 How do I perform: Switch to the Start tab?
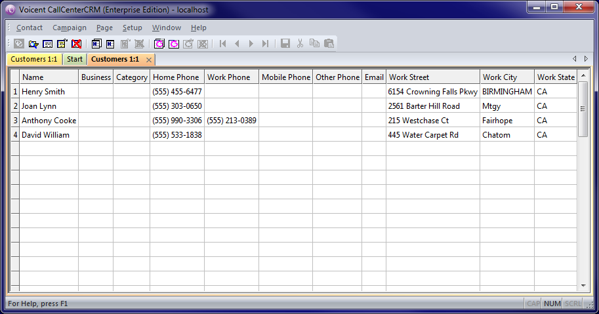[x=75, y=60]
